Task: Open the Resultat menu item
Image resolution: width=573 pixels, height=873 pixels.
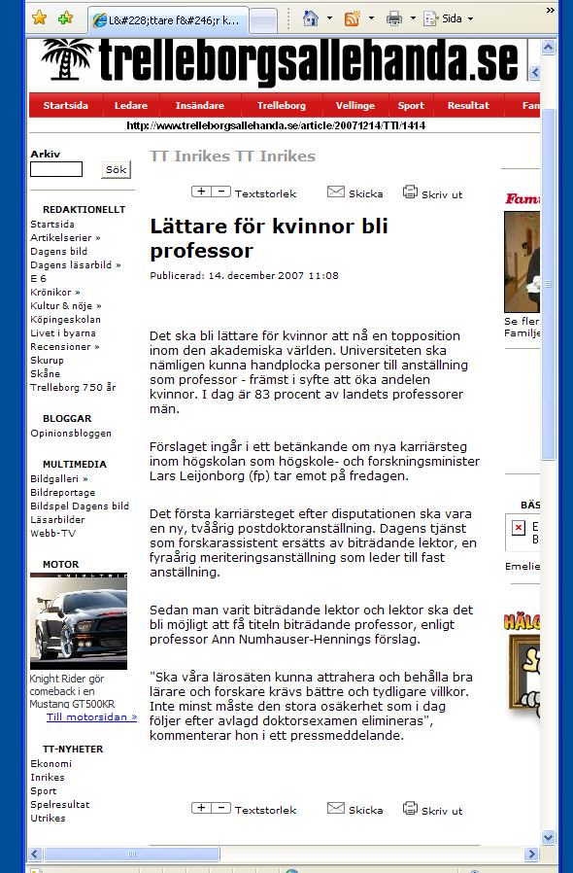Action: 468,105
